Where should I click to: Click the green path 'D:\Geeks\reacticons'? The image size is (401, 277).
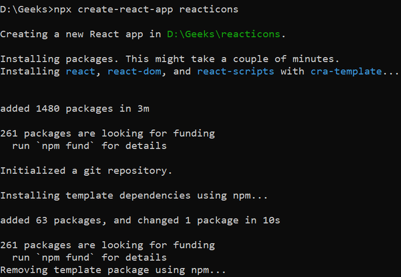click(x=224, y=34)
